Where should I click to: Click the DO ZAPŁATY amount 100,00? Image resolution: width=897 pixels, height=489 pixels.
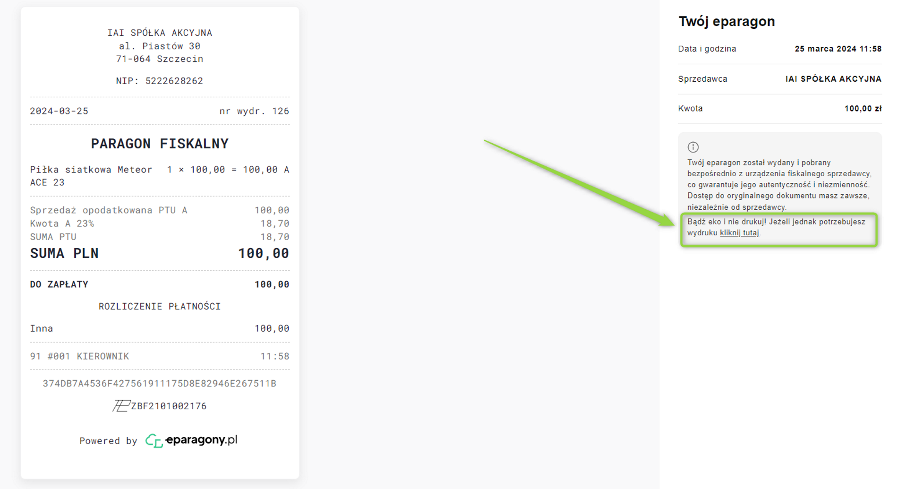pyautogui.click(x=272, y=284)
